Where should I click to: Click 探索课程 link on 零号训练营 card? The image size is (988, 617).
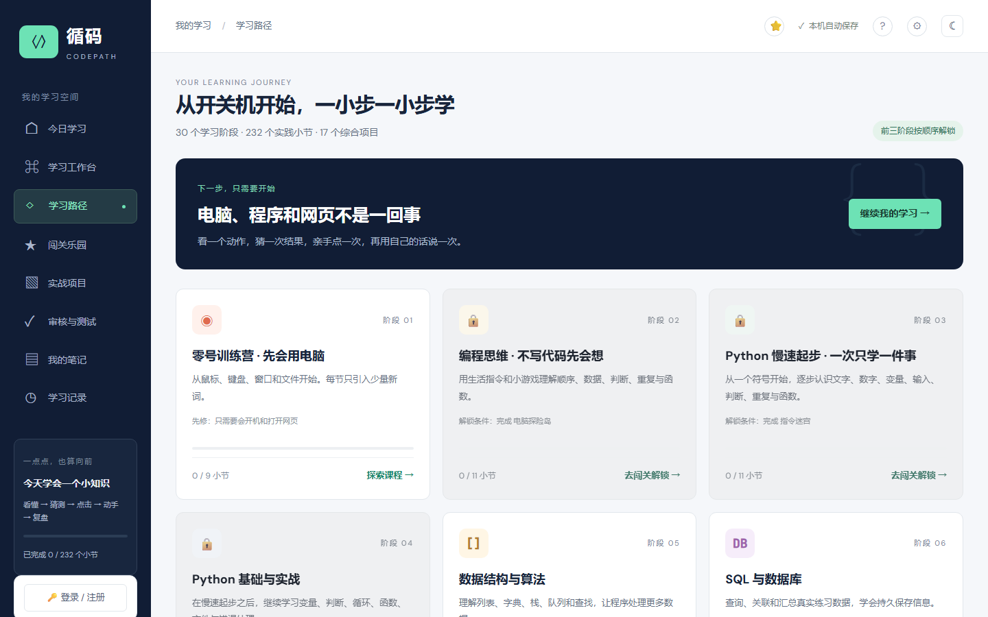pyautogui.click(x=390, y=475)
